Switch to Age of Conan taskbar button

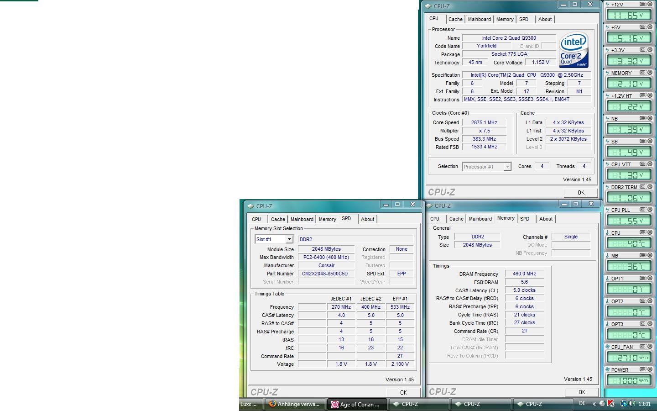[357, 404]
